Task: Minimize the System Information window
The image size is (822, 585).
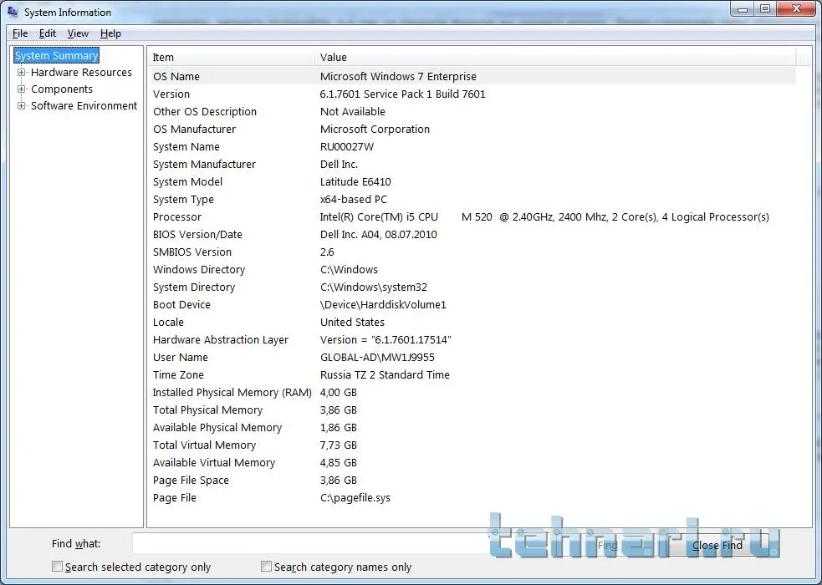Action: [x=743, y=8]
